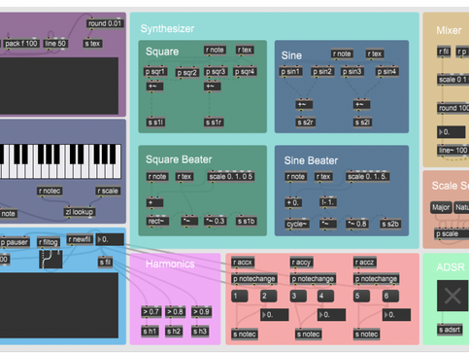Open the p sqr3 subpatcher

point(216,72)
